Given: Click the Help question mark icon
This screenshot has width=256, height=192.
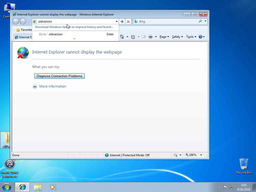Looking at the screenshot, I should 200,37.
